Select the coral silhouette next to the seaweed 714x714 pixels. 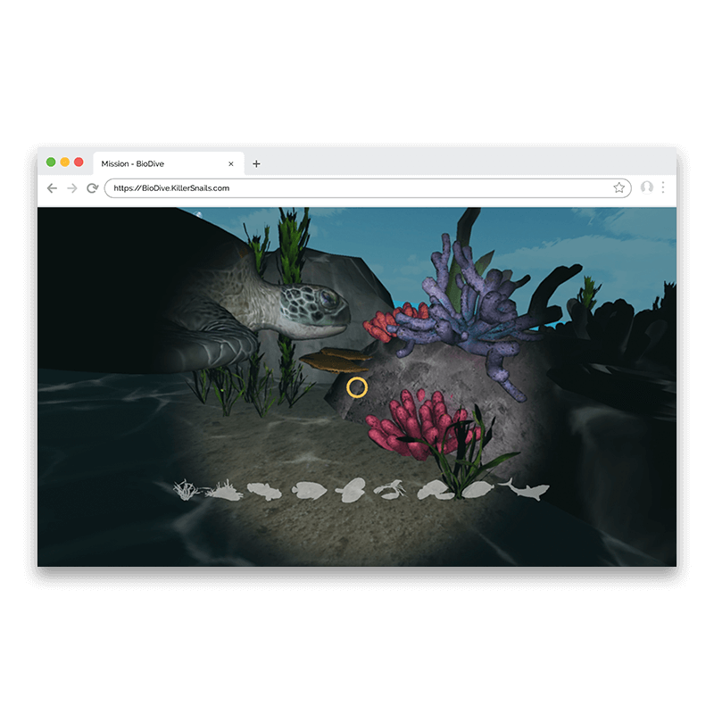click(x=224, y=489)
